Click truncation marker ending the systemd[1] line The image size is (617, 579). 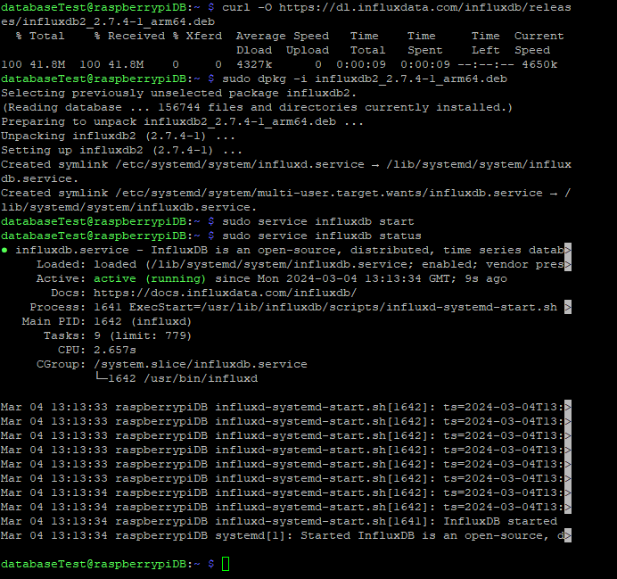coord(568,535)
